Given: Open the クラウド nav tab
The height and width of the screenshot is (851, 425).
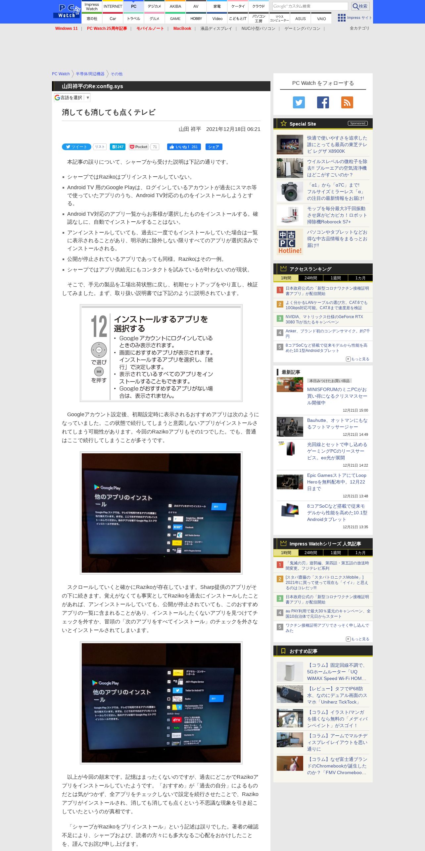Looking at the screenshot, I should pos(259,7).
